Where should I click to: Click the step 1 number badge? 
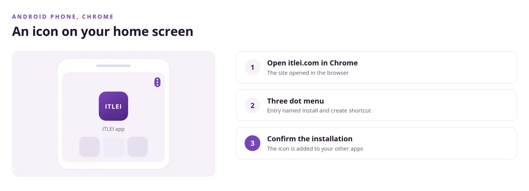(x=252, y=67)
